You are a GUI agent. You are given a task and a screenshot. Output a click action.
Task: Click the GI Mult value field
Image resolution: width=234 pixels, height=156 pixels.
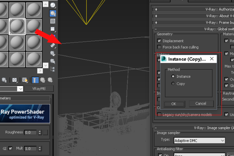pyautogui.click(x=30, y=149)
